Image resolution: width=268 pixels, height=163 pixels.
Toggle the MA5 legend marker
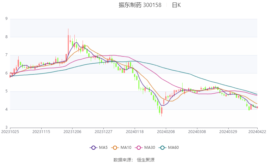pos(94,148)
